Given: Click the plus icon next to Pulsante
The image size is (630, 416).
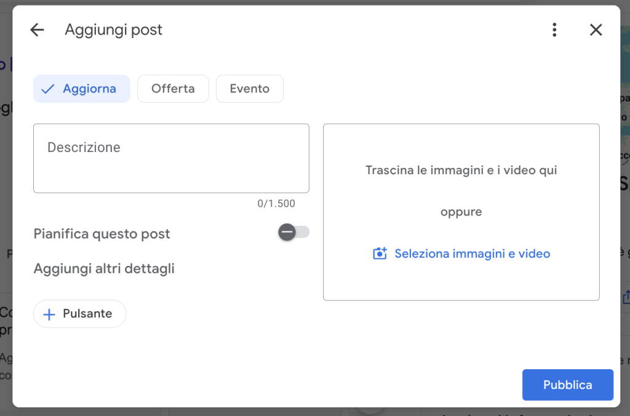Looking at the screenshot, I should 49,314.
